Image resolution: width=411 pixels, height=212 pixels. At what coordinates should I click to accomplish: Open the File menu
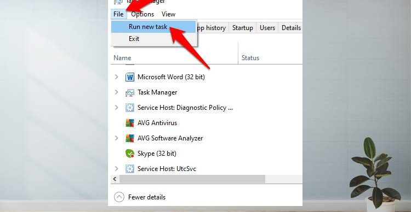(x=118, y=14)
